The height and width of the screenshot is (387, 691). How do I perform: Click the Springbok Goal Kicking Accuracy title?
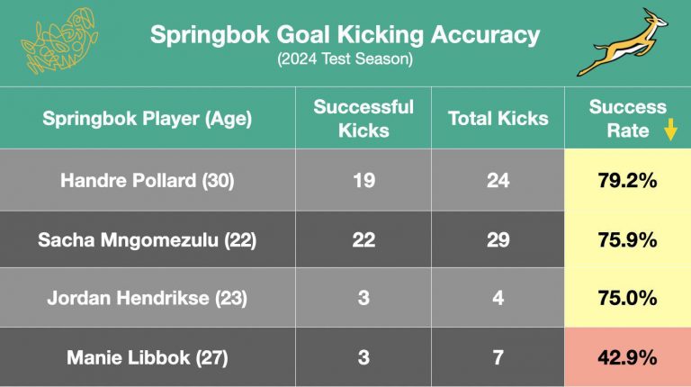[x=345, y=34]
